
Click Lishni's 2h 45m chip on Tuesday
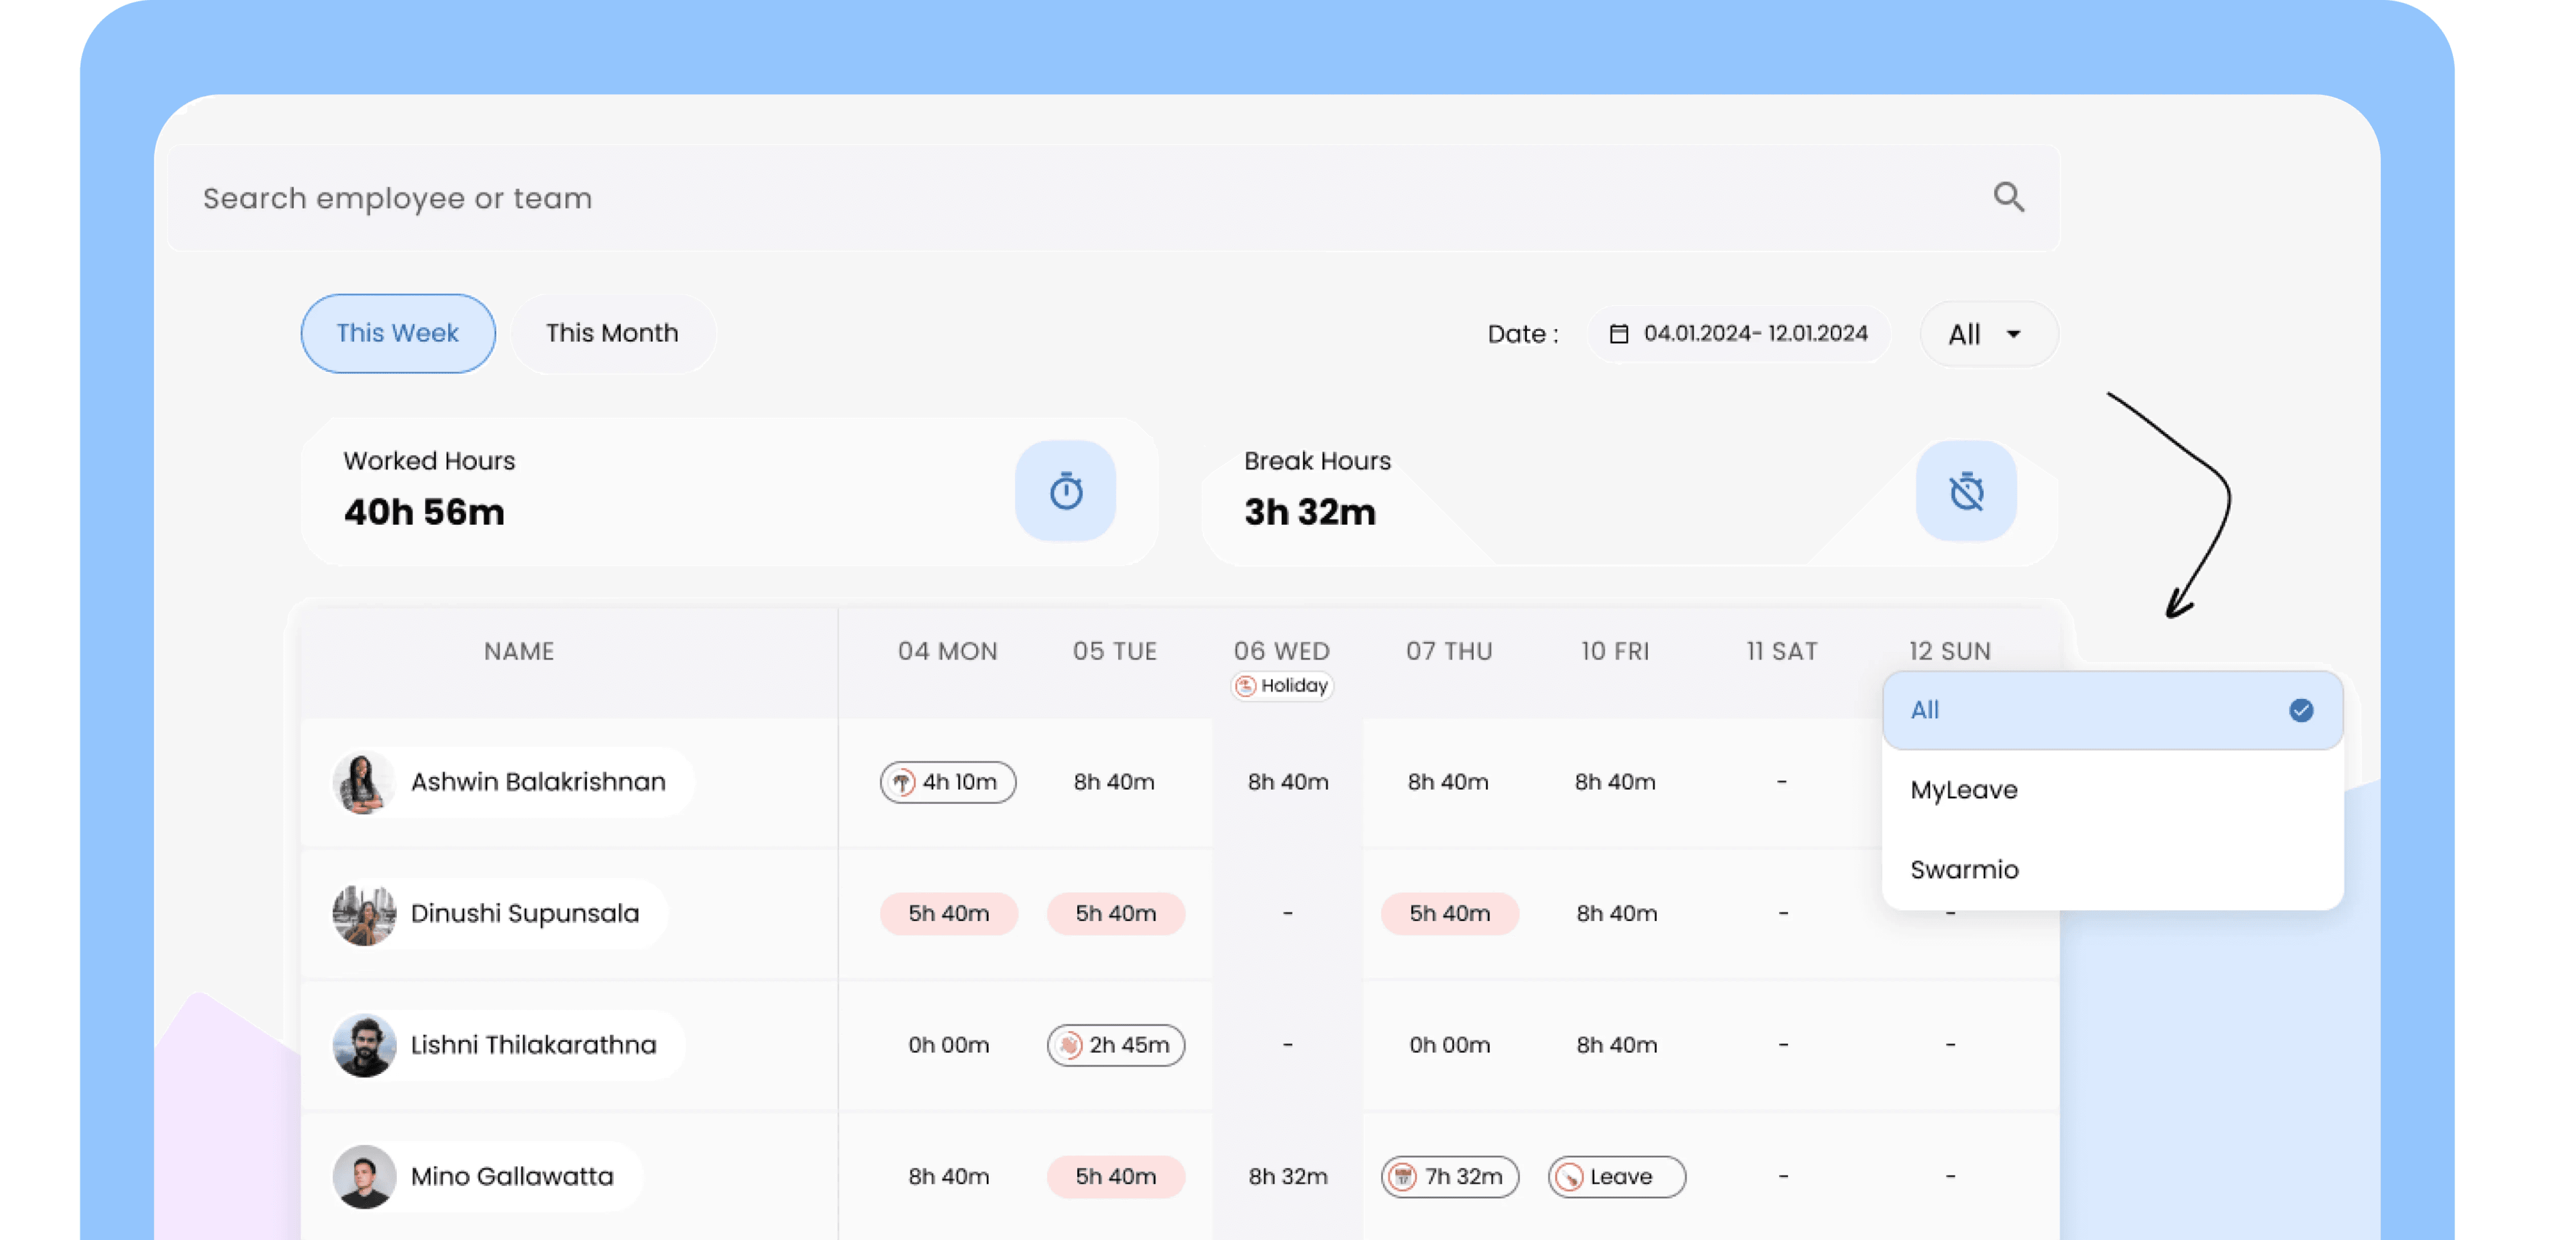tap(1115, 1045)
